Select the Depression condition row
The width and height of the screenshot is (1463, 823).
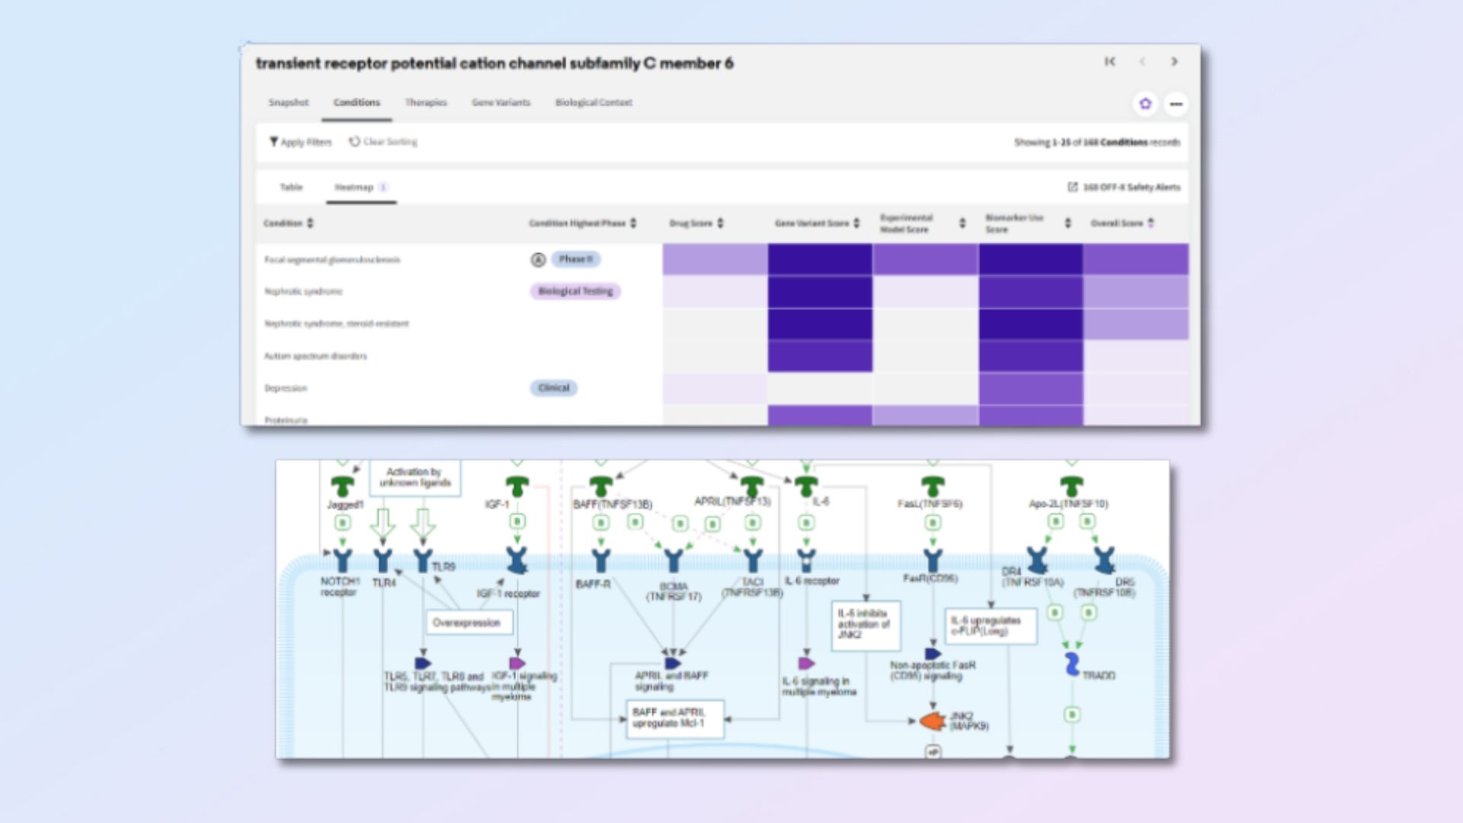click(x=286, y=388)
